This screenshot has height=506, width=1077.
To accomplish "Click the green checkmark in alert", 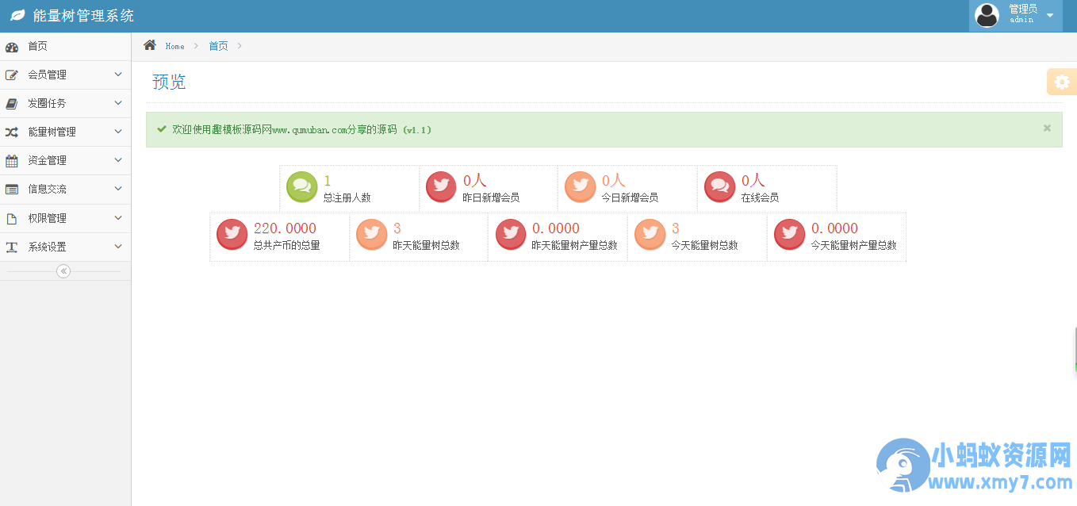I will tap(162, 128).
